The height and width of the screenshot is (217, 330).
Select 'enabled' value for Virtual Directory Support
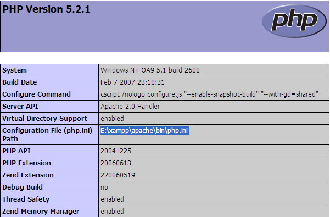(x=112, y=118)
